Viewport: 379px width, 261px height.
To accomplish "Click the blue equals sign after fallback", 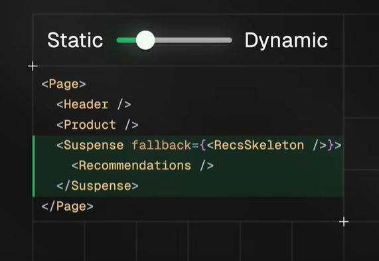I will click(195, 145).
